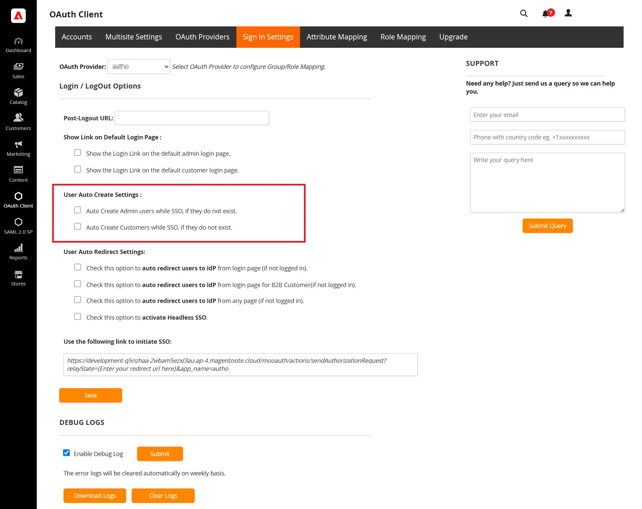Click error logs cleared weekly note

(x=145, y=473)
